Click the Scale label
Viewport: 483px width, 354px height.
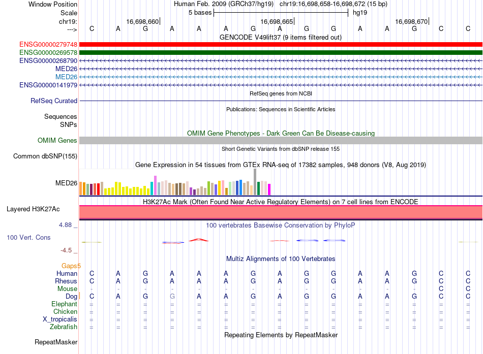69,13
